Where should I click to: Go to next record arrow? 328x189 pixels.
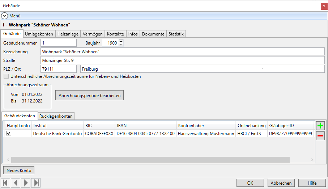[x=26, y=183]
